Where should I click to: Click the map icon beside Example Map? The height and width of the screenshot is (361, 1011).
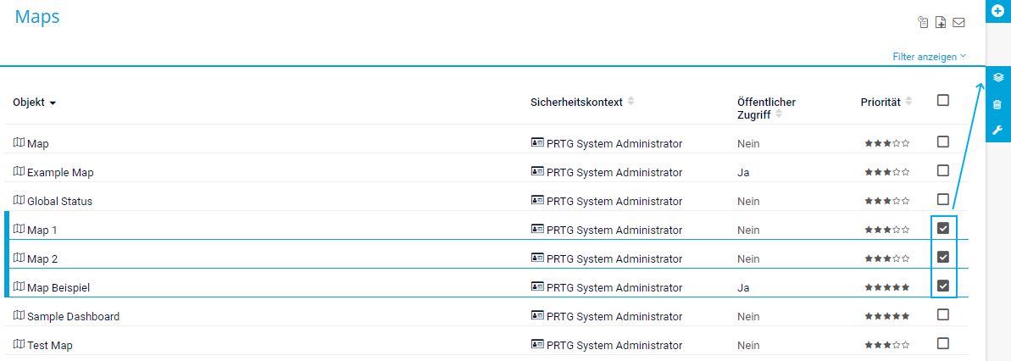click(19, 172)
